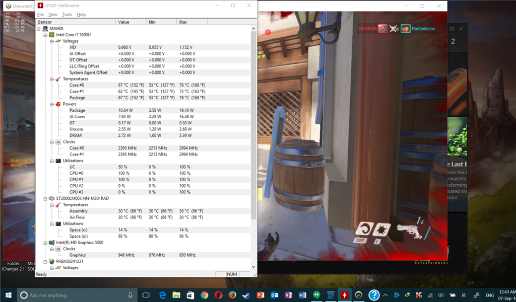Sort by the Sensor column header
Viewport: 516px width, 302px height.
[x=76, y=22]
